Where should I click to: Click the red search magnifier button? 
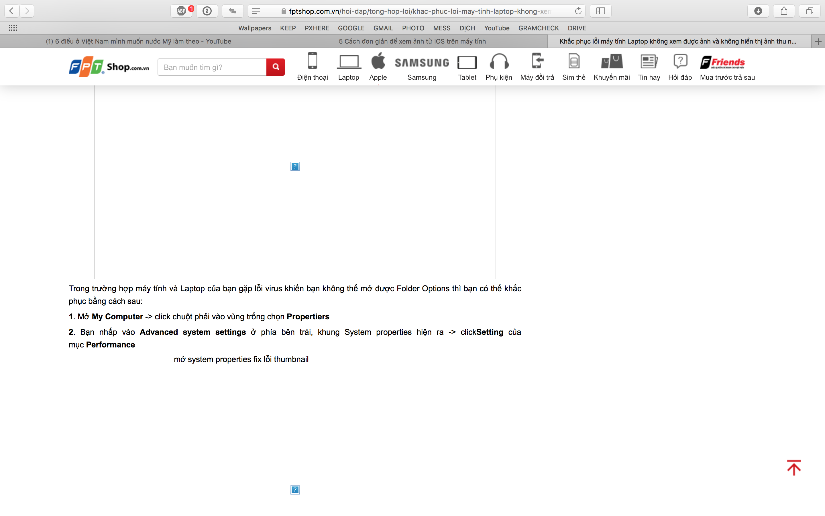(x=276, y=67)
